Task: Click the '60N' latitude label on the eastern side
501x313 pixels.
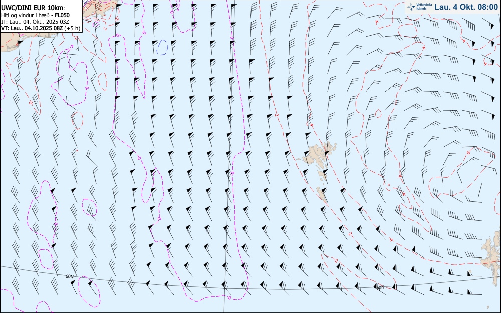Action: [380, 288]
